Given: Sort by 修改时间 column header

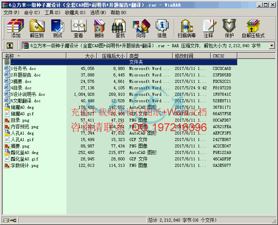Looking at the screenshot, I should pos(192,56).
